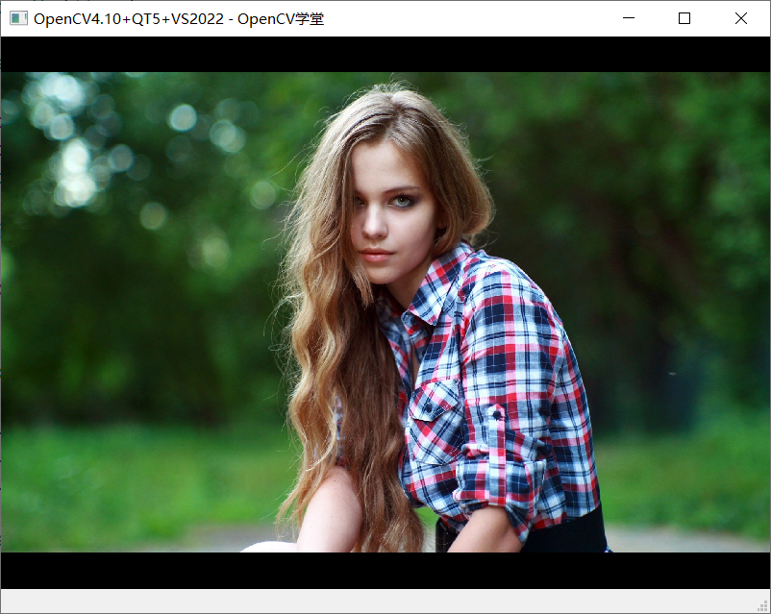Screen dimensions: 771x614
Task: Click the bottom black letterbox bar
Action: [385, 572]
